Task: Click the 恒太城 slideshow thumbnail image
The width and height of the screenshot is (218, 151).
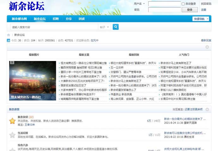Action: (x=33, y=81)
